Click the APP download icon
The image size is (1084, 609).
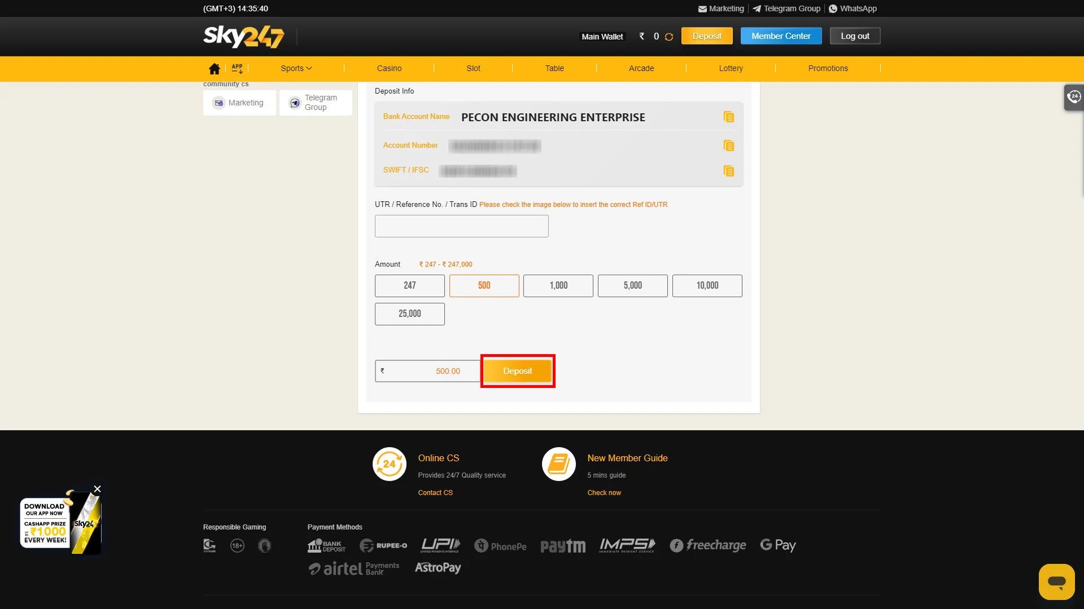[x=236, y=68]
